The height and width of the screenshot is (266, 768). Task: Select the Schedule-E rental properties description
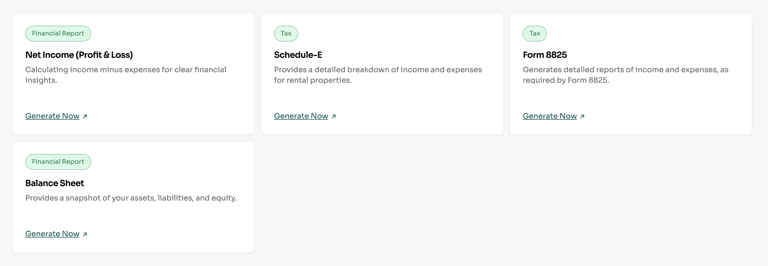click(378, 75)
